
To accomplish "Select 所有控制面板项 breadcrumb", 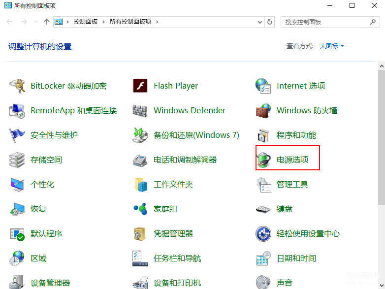I will click(130, 22).
